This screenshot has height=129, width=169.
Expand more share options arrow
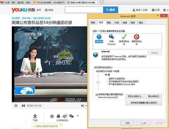(78, 116)
